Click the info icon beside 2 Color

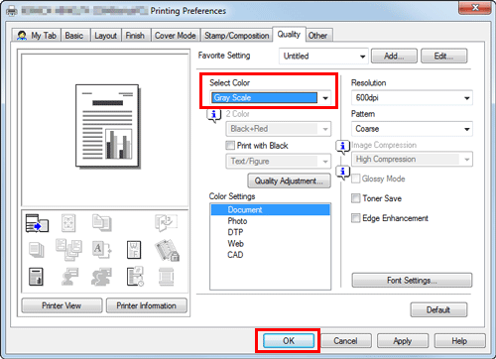214,115
